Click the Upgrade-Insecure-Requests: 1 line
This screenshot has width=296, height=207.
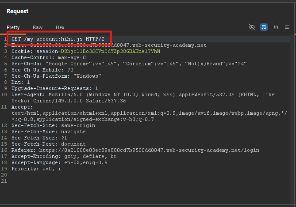click(x=55, y=88)
